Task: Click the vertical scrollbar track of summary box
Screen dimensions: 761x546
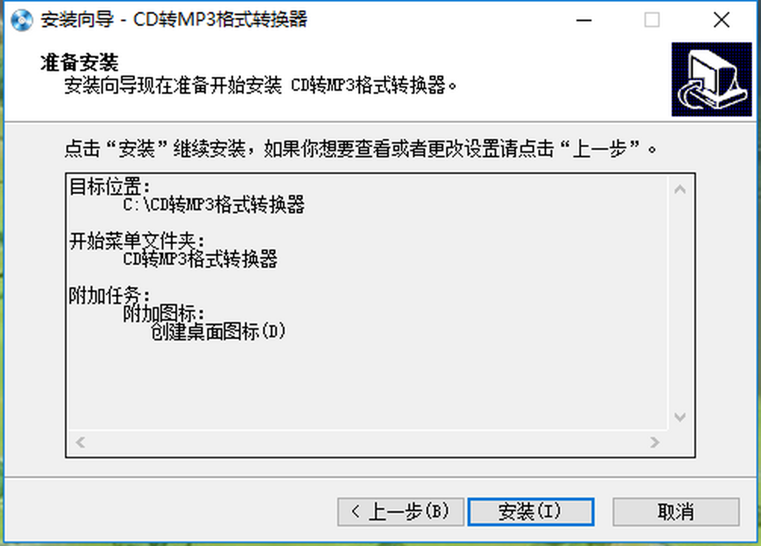Action: pos(680,303)
